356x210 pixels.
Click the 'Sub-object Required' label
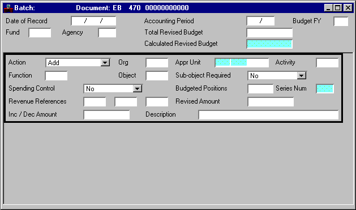pos(203,75)
